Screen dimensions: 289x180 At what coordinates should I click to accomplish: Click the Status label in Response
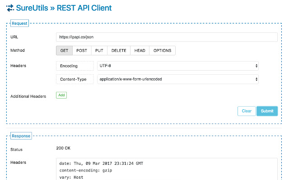pos(16,149)
